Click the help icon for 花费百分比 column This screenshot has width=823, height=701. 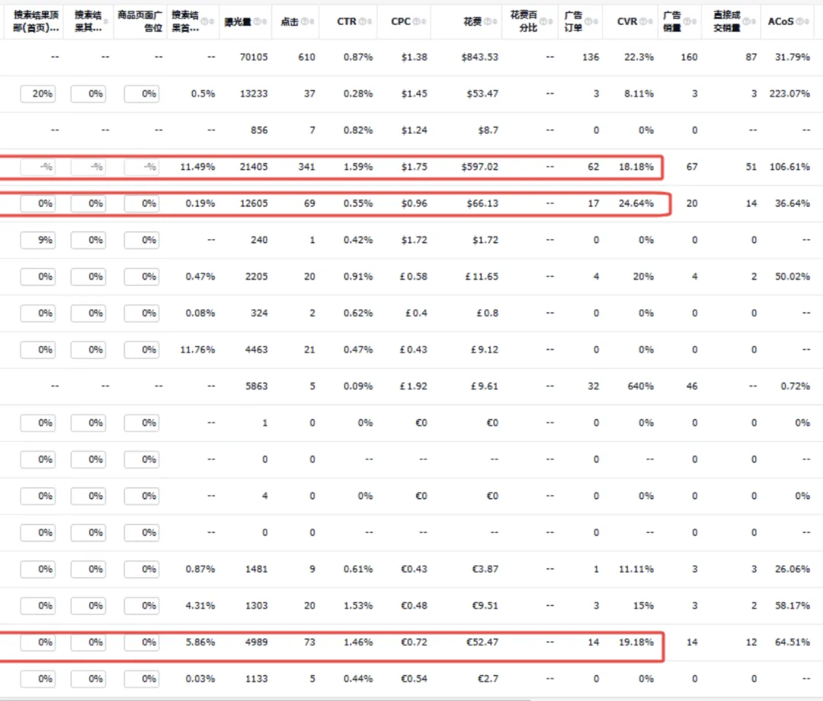543,21
